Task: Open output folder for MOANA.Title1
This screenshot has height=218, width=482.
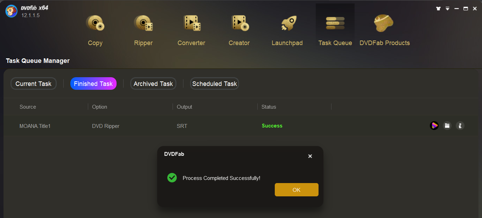Action: coord(447,125)
